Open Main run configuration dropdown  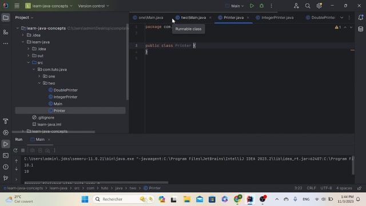pyautogui.click(x=235, y=6)
